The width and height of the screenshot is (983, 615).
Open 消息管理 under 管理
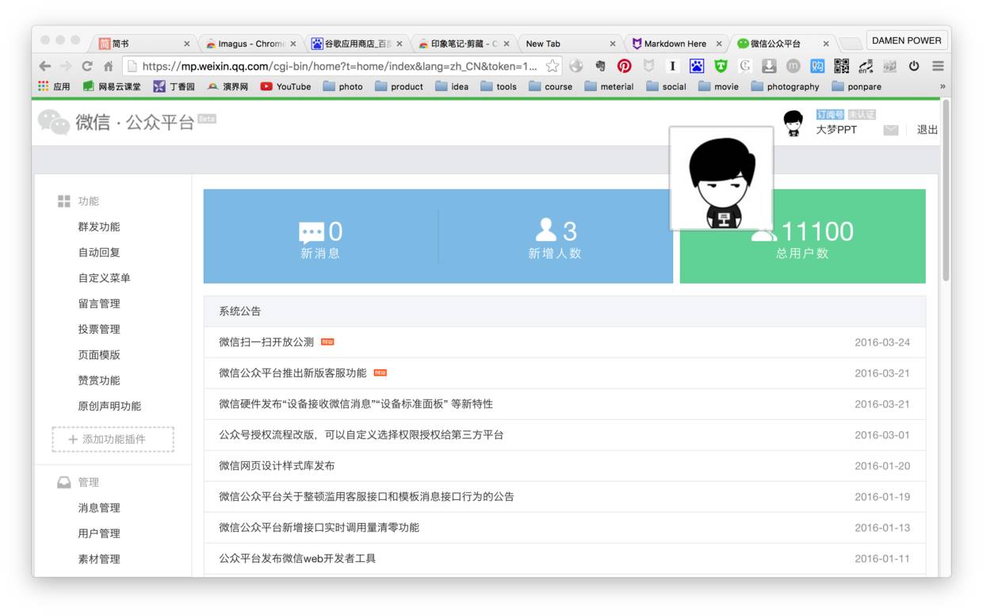[x=99, y=508]
